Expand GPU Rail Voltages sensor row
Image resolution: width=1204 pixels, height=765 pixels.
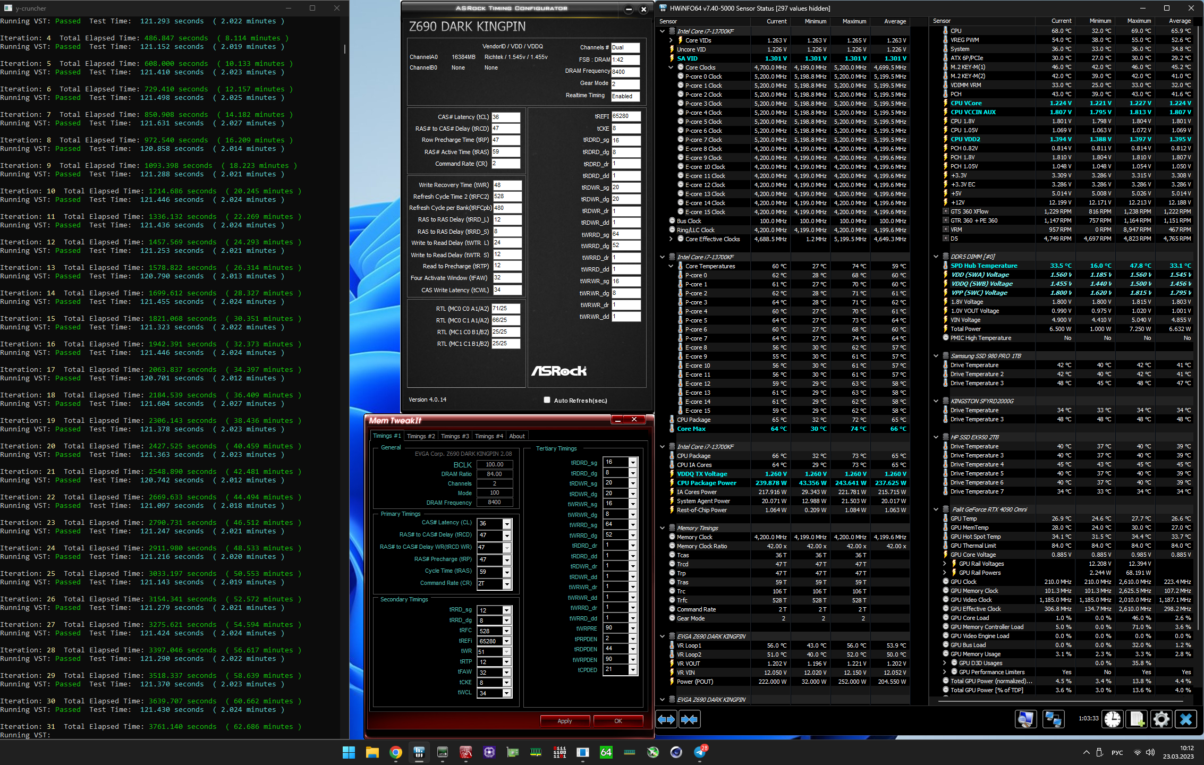click(944, 564)
